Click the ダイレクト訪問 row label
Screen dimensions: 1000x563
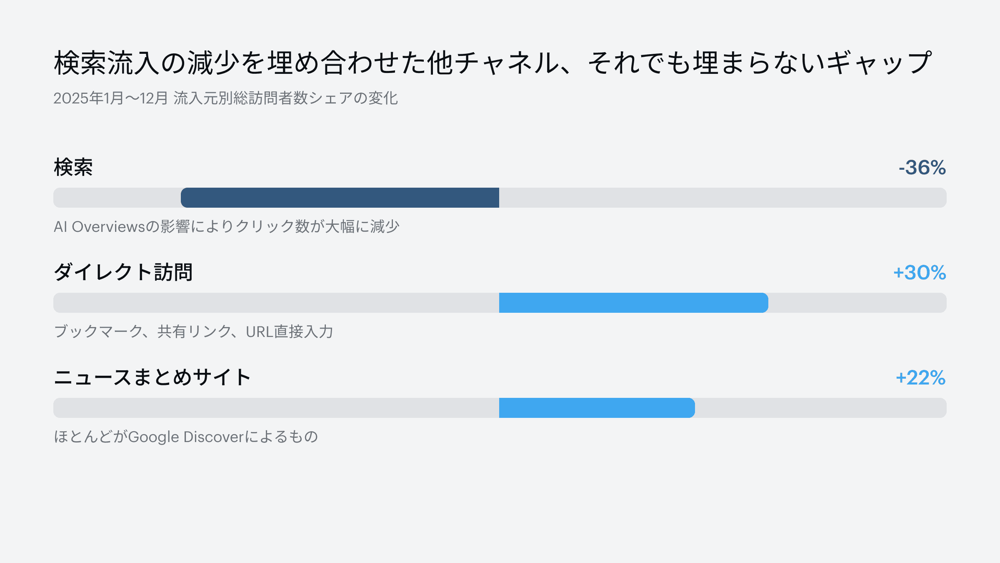coord(123,272)
